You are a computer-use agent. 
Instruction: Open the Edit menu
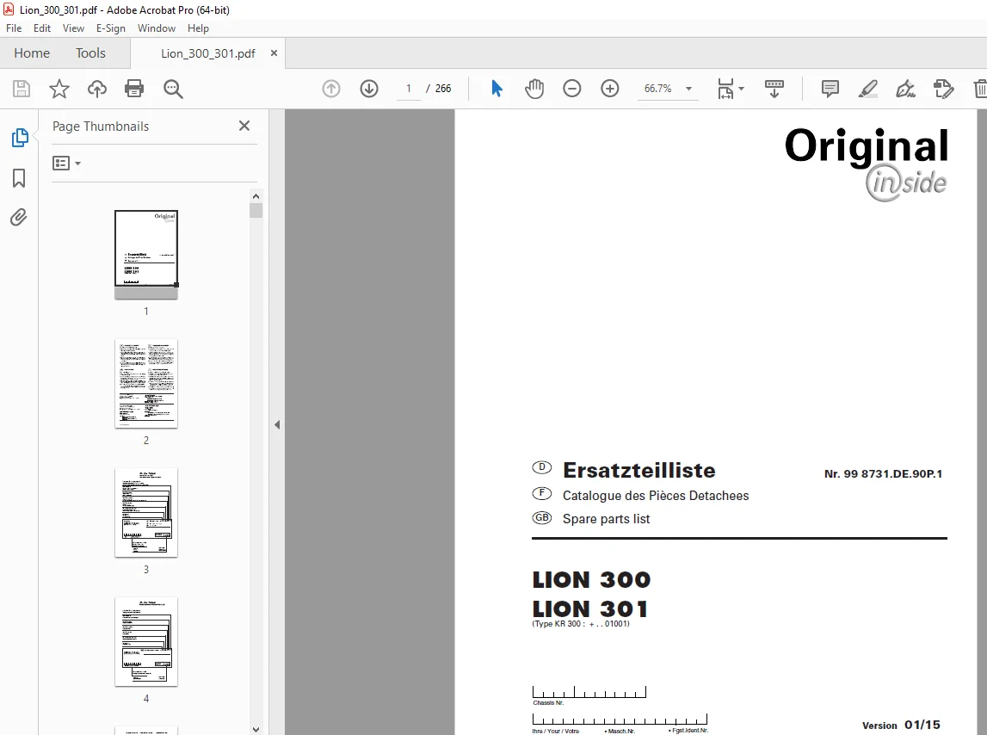coord(42,28)
